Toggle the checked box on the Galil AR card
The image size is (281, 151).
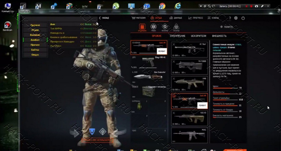[174, 96]
